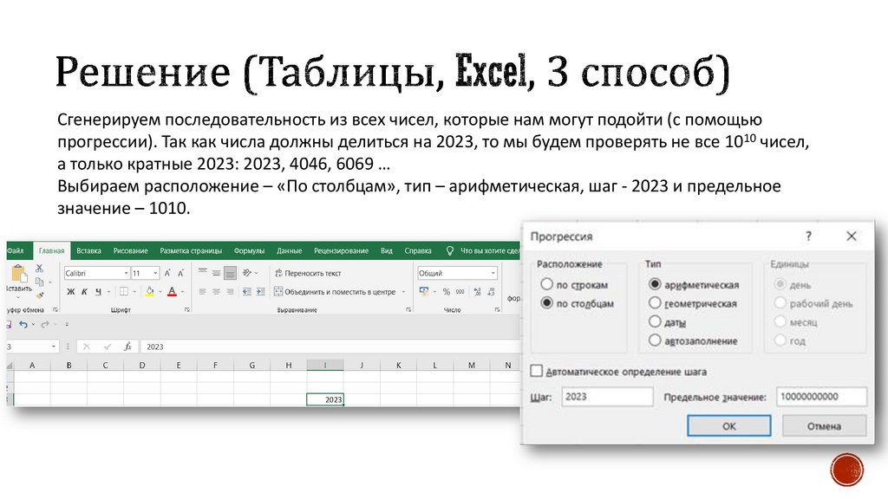888x499 pixels.
Task: Expand the font color dropdown arrow
Action: (x=182, y=292)
